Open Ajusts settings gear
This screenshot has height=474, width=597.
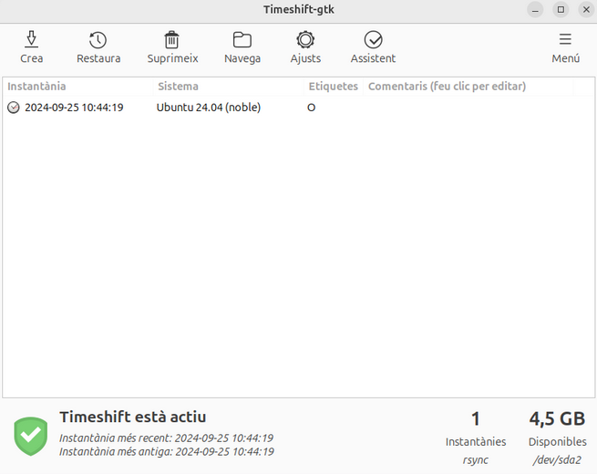305,40
